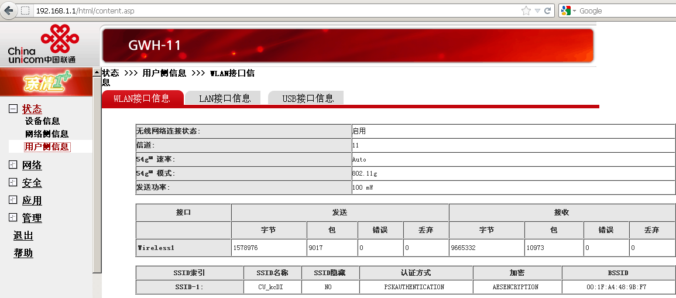This screenshot has width=676, height=298.
Task: Click the page identity icon beside the URL
Action: coord(26,11)
